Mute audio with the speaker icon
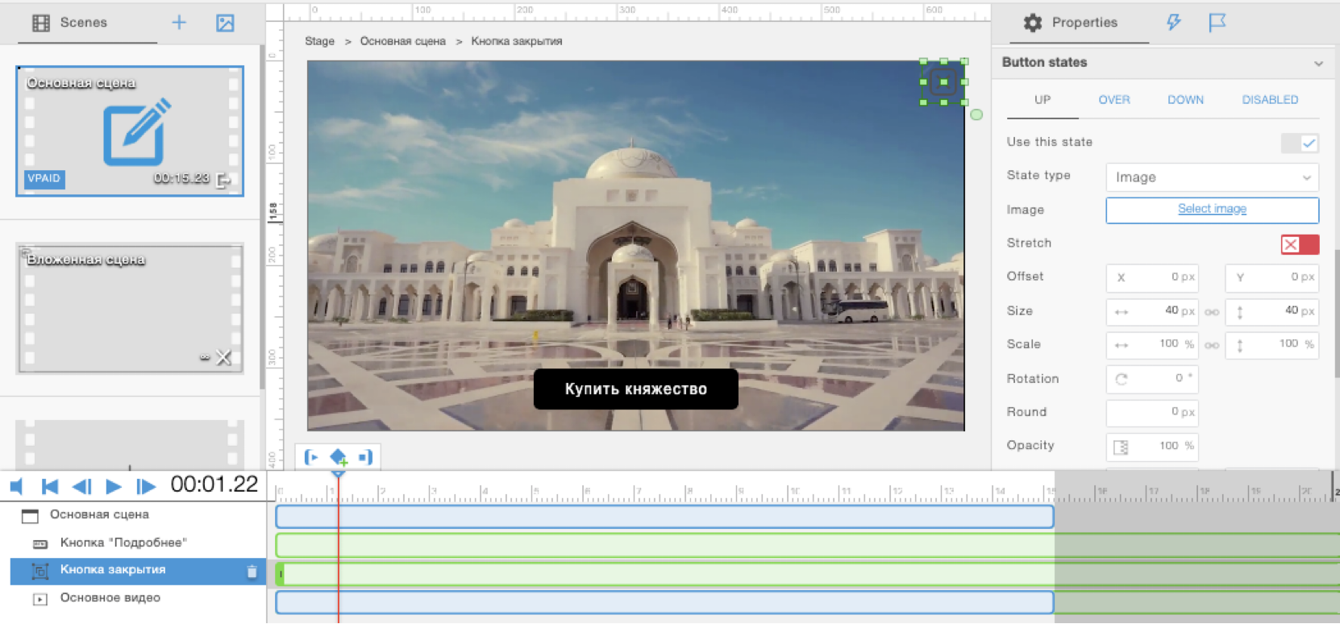The width and height of the screenshot is (1340, 624). pos(17,486)
